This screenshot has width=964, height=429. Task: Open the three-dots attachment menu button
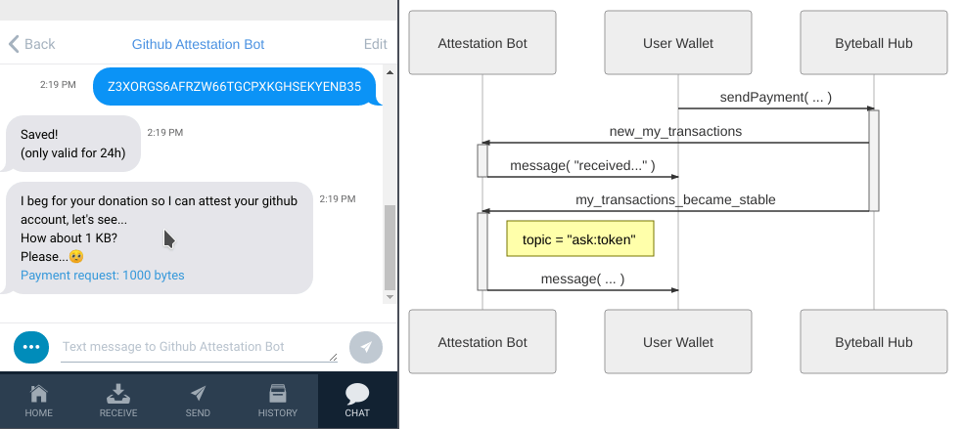(31, 347)
